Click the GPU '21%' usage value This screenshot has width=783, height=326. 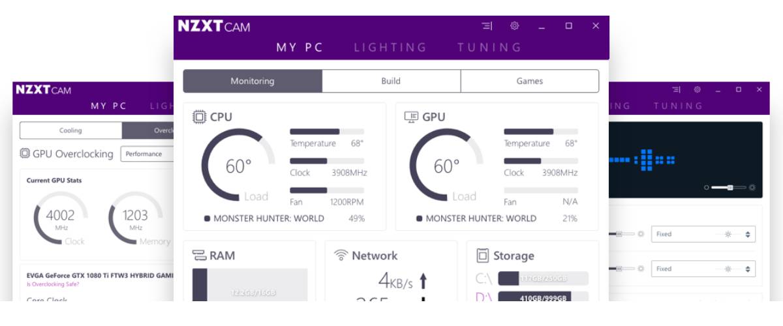[570, 218]
